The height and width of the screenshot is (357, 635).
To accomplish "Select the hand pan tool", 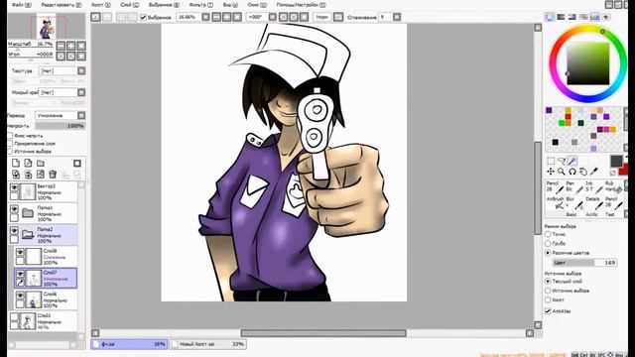I will pos(582,172).
